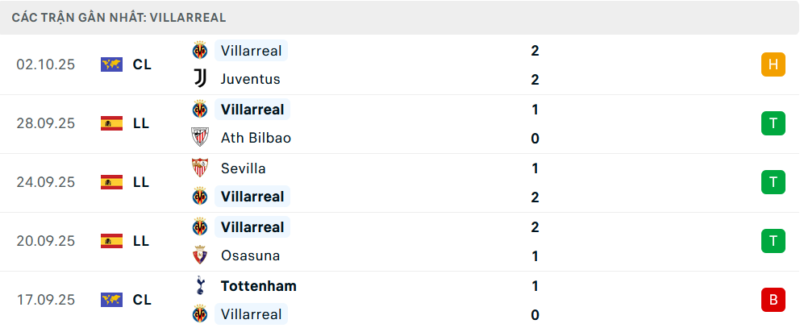Click the Osasuna club crest icon
This screenshot has height=328, width=800.
tap(199, 255)
